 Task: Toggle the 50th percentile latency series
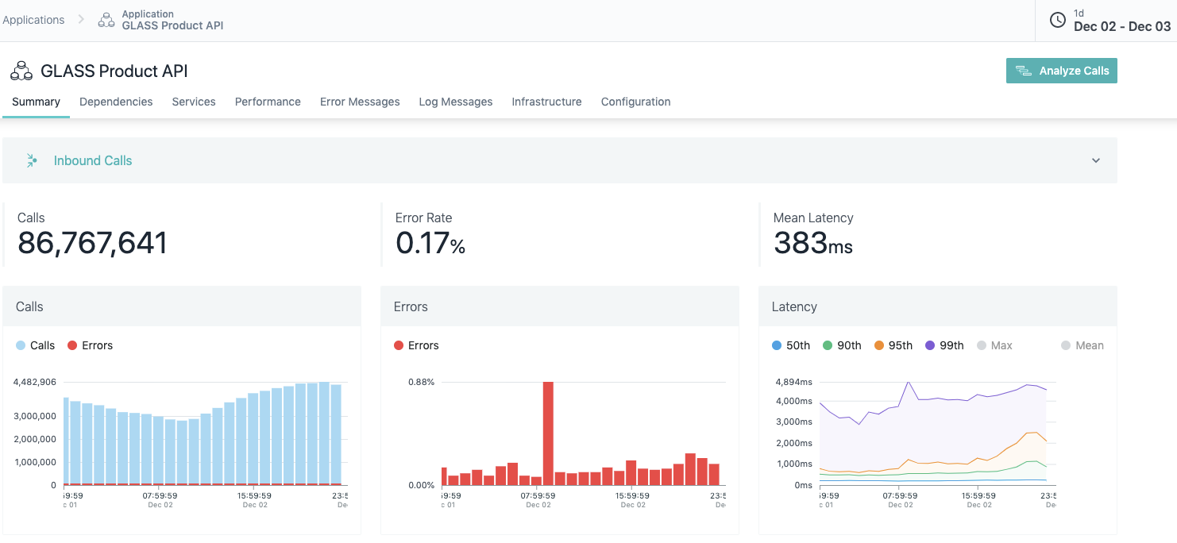tap(791, 345)
